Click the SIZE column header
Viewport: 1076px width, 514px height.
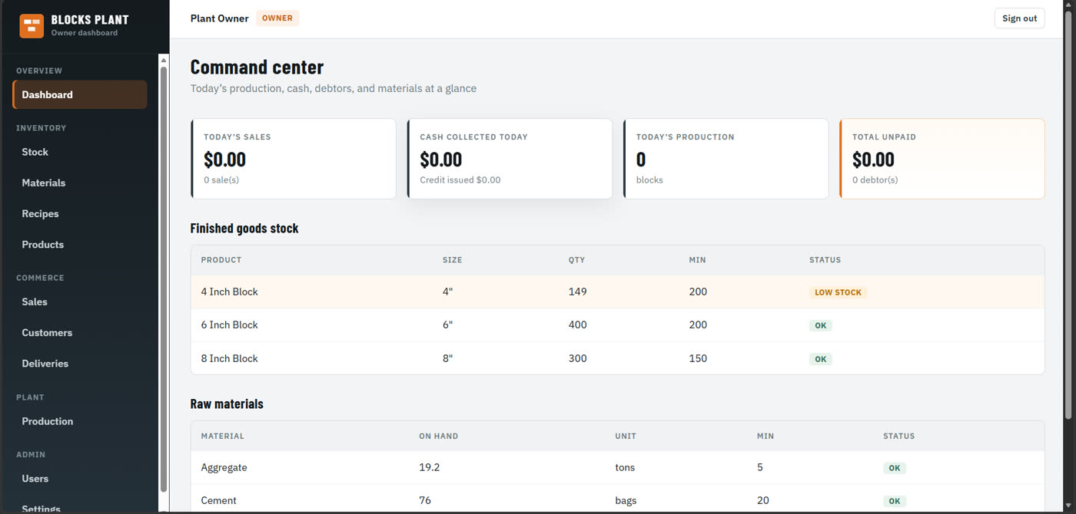[x=453, y=260]
